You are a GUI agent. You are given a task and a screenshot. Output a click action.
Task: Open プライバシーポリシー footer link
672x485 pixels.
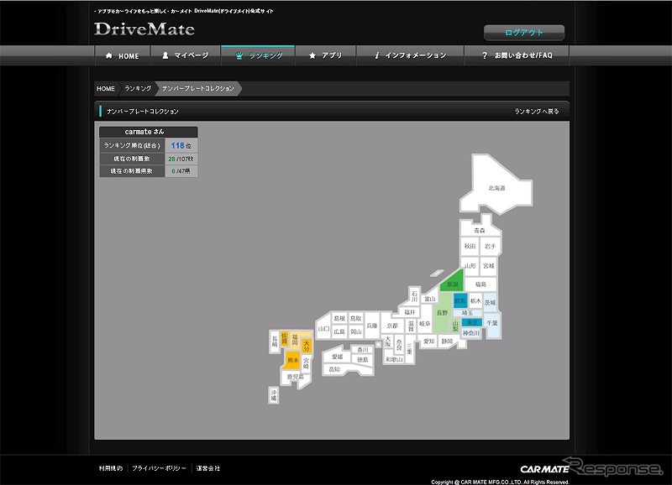point(159,468)
